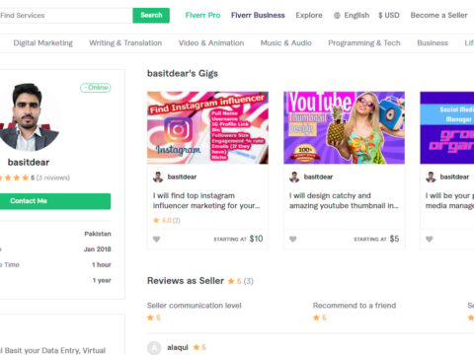
Task: Open the Digital Marketing category menu
Action: (x=42, y=43)
